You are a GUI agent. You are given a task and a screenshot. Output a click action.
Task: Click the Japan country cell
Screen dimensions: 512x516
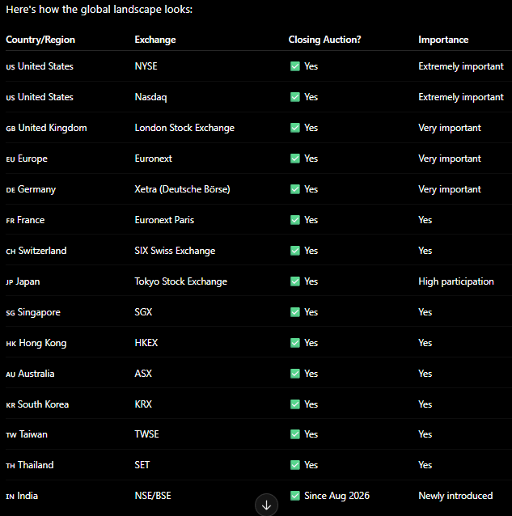(x=23, y=281)
